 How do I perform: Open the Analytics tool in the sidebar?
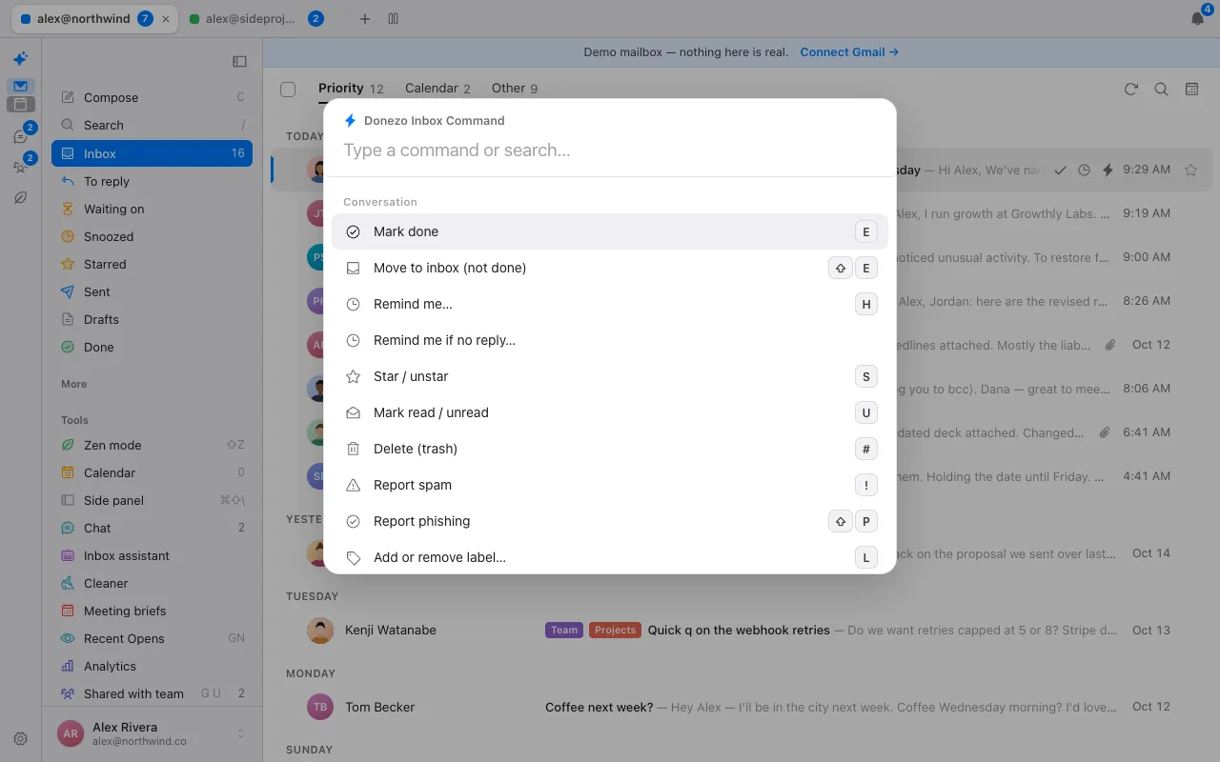[x=152, y=666]
